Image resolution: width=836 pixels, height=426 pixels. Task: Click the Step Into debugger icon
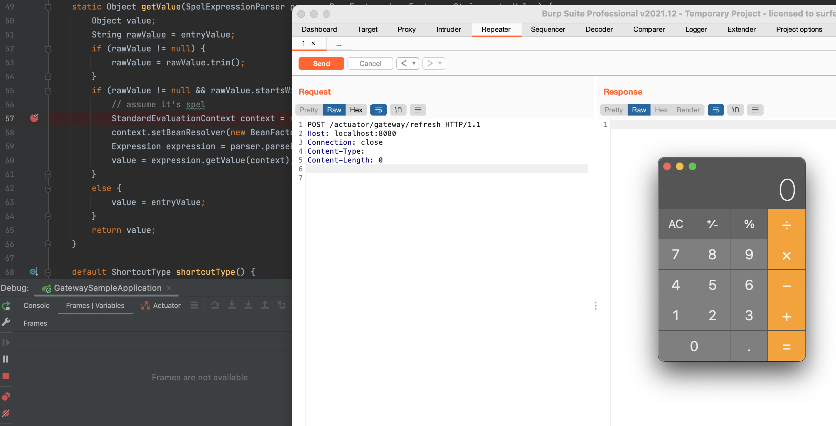coord(232,305)
